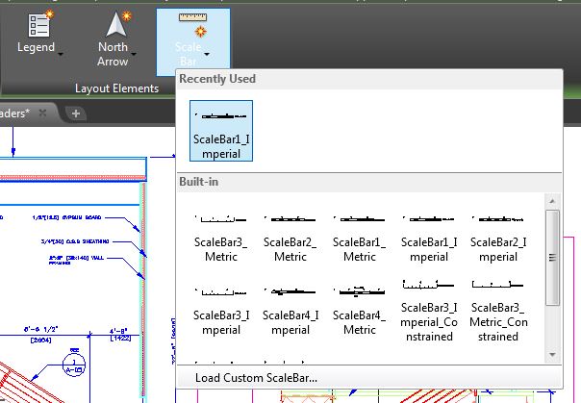Click Load Custom ScaleBar... menu entry
The image size is (581, 403).
point(256,378)
